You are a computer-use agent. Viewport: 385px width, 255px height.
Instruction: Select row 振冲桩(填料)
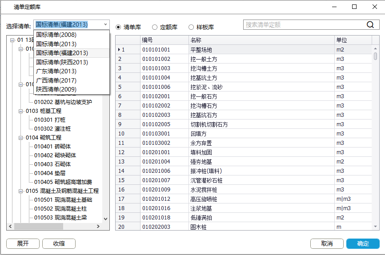[244, 171]
